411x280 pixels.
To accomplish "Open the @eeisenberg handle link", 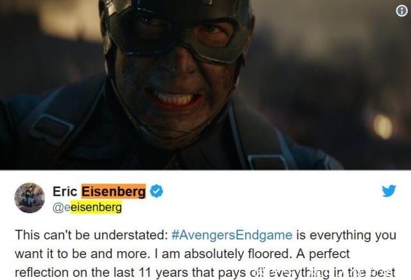I will click(x=87, y=207).
